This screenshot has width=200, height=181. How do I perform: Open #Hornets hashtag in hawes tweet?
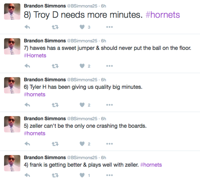click(x=35, y=56)
